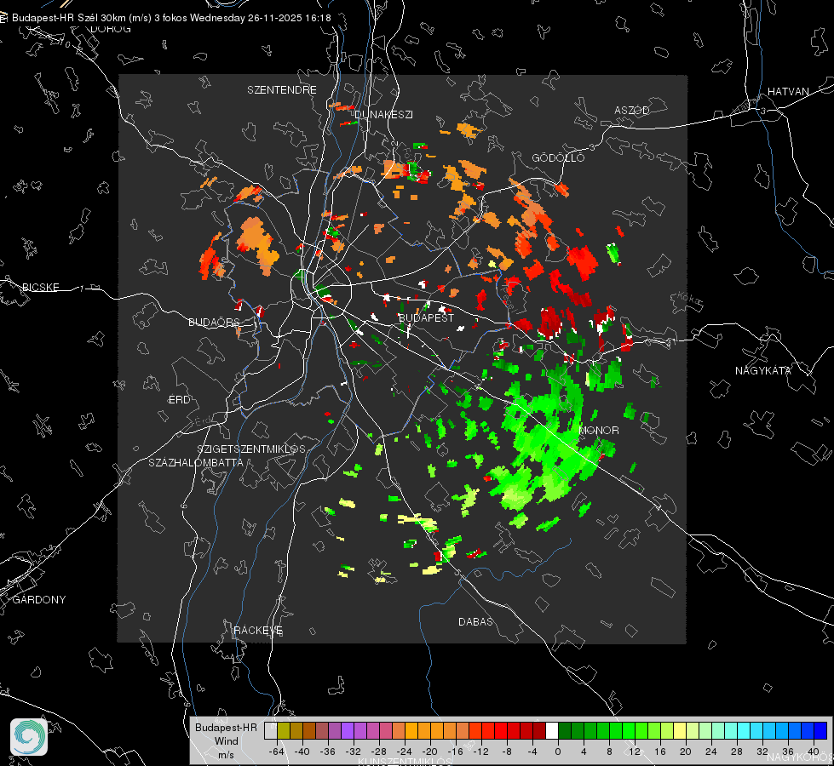Select the timestamp 26-11-2025 16:18

click(x=290, y=18)
